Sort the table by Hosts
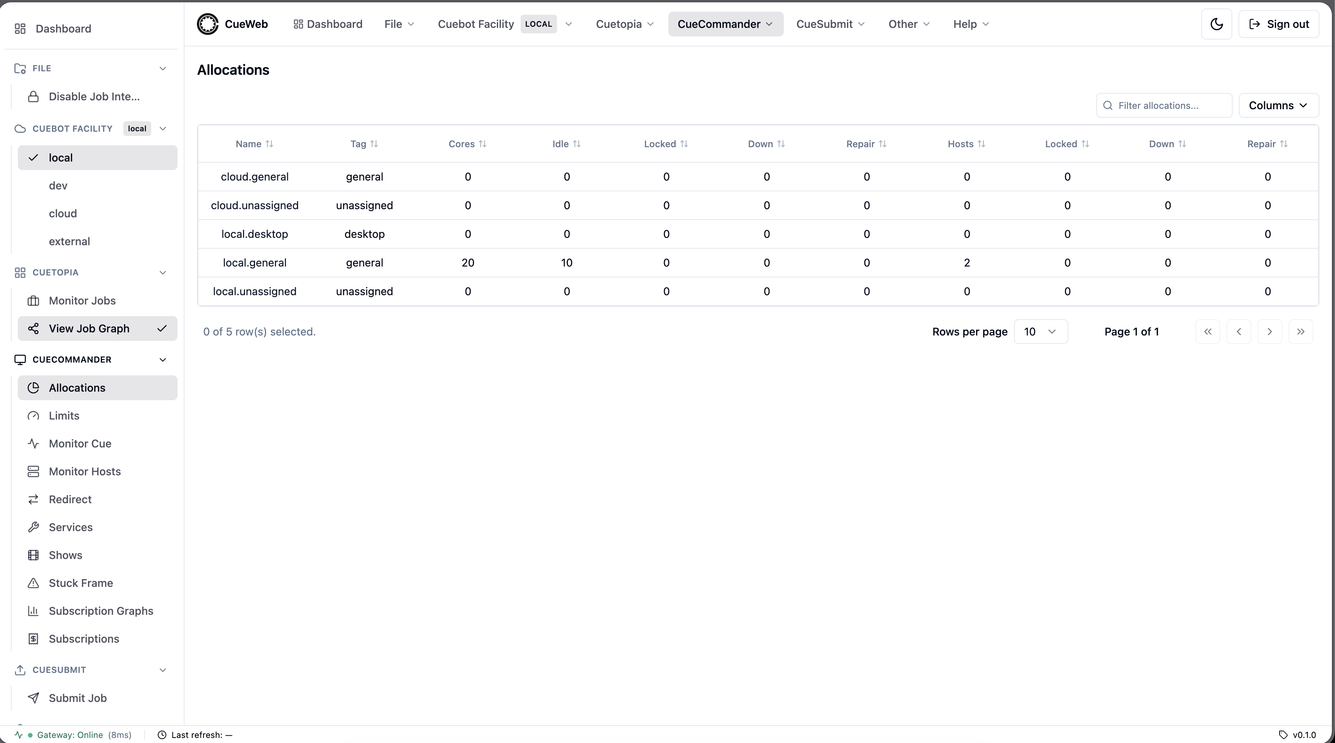1335x743 pixels. tap(966, 144)
